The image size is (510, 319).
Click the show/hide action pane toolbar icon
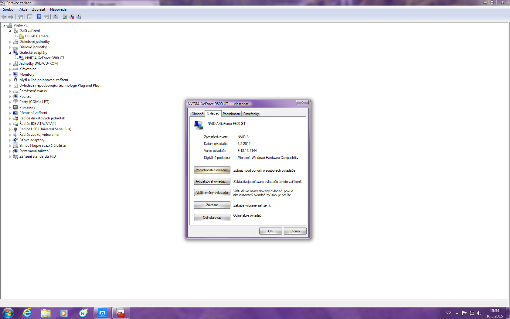[x=46, y=17]
